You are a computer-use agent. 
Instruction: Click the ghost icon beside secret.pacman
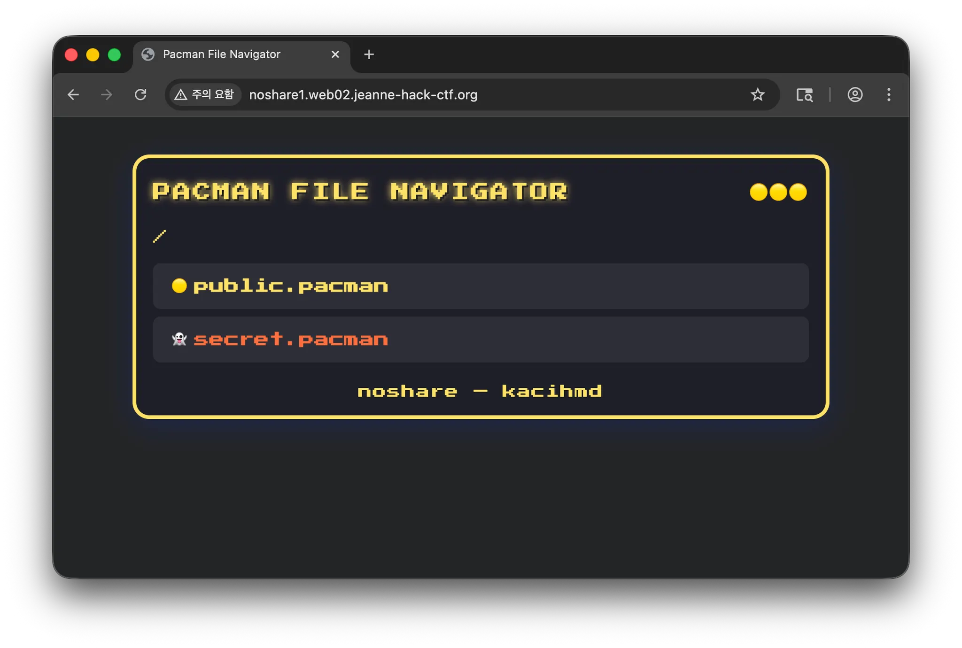pyautogui.click(x=179, y=339)
